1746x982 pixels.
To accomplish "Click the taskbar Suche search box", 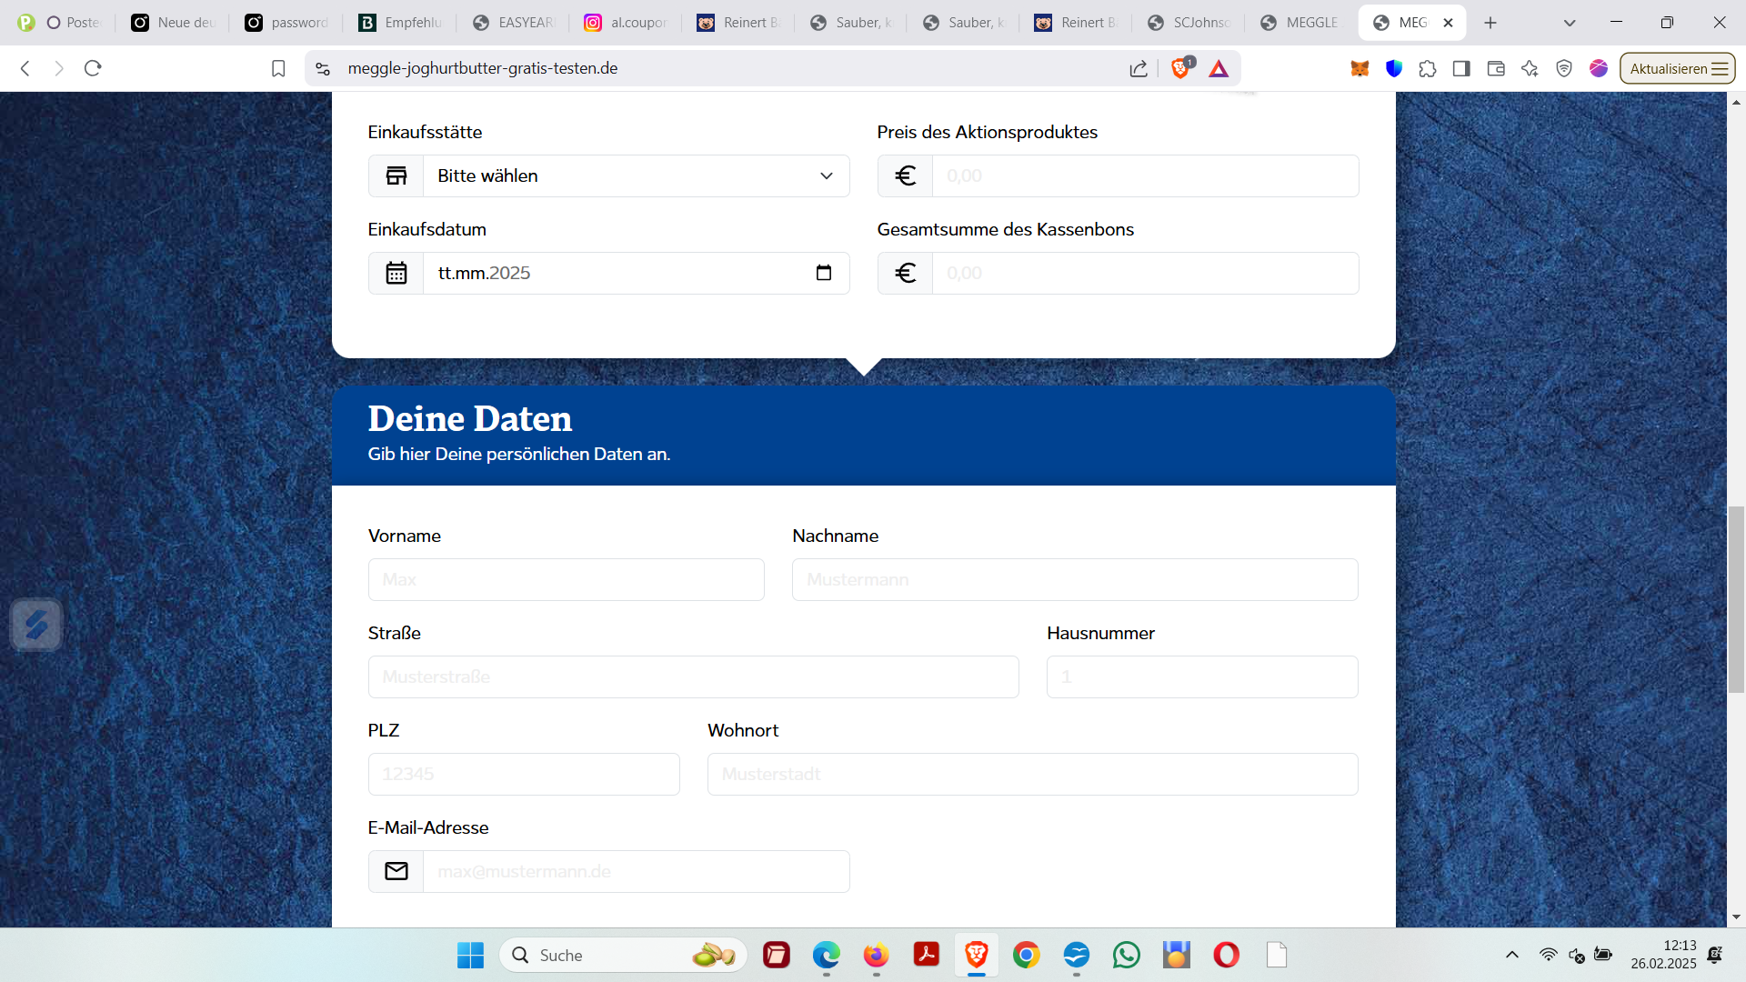I will tap(623, 955).
